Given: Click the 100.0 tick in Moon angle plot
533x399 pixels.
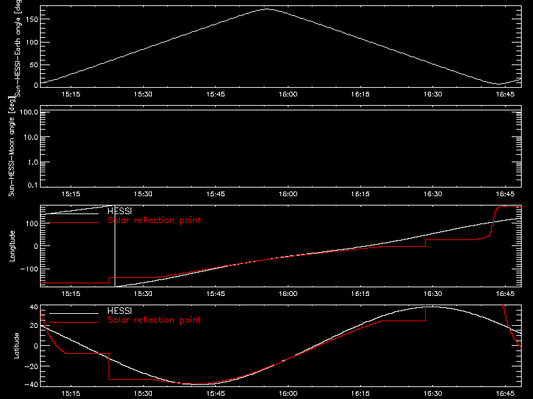Looking at the screenshot, I should 29,112.
